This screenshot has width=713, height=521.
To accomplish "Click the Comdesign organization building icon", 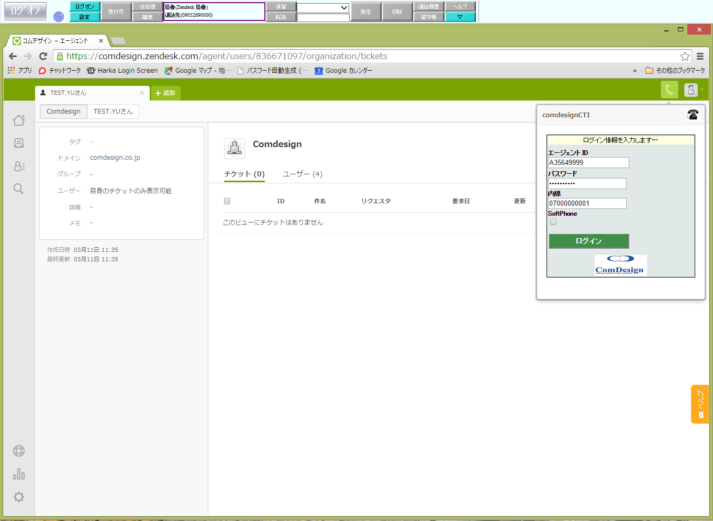I will (x=235, y=149).
